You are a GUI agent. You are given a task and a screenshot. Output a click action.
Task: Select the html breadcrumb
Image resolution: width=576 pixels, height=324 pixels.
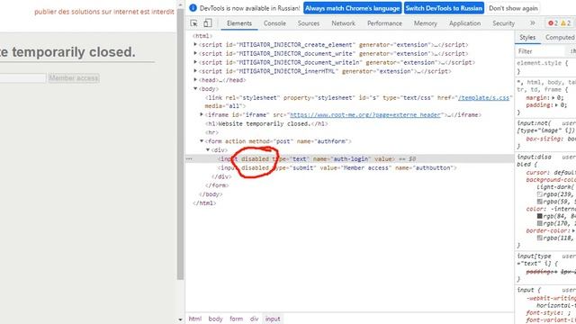(195, 319)
